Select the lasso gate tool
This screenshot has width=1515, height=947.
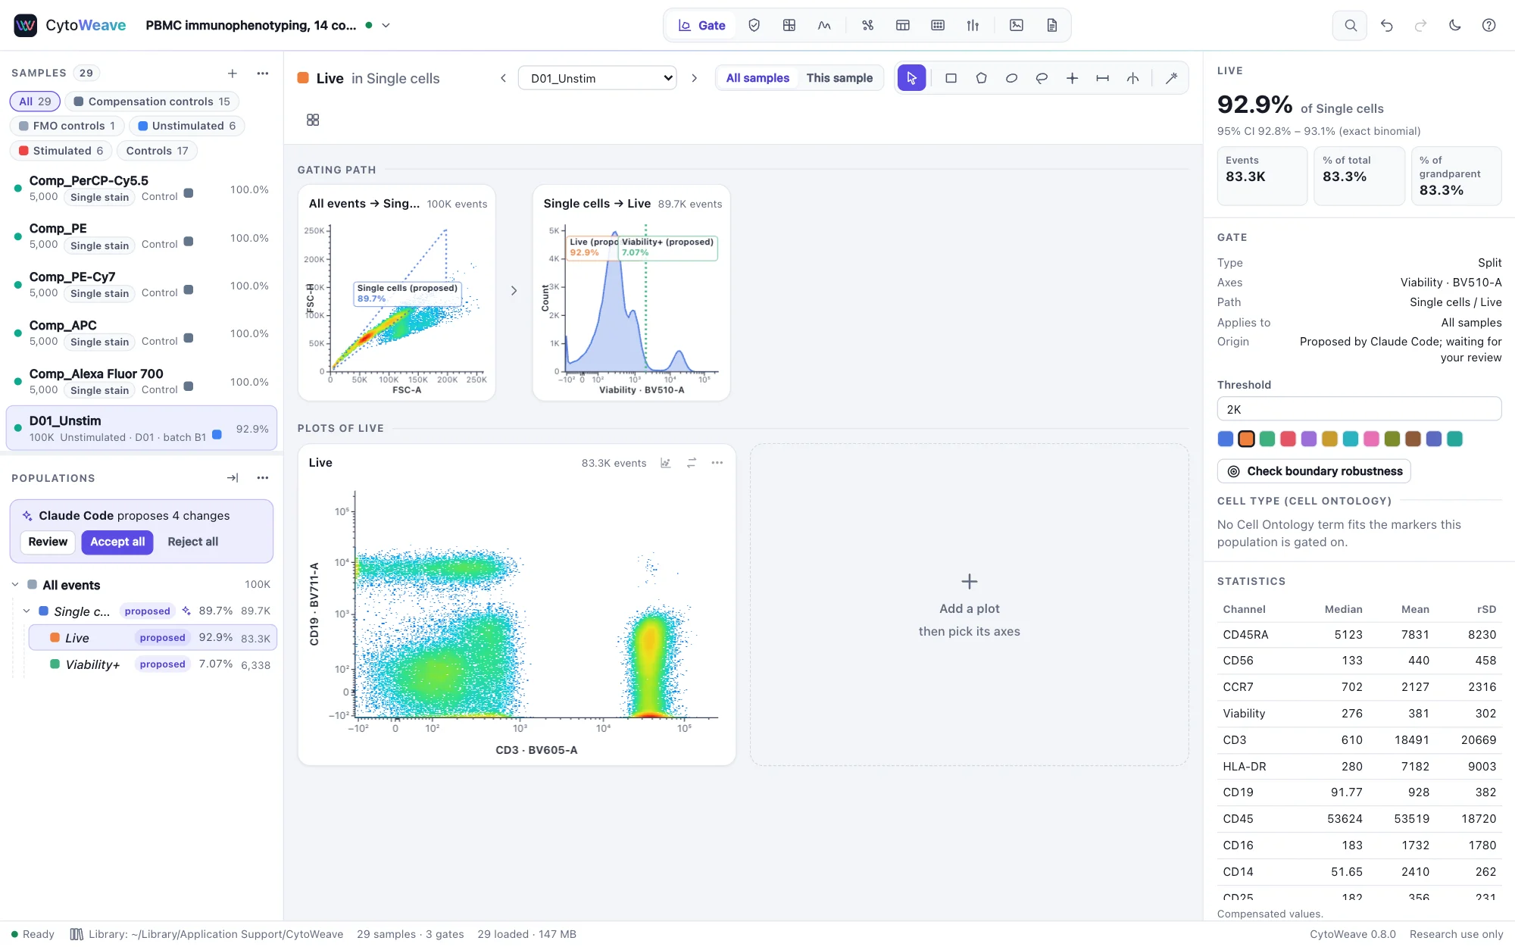pyautogui.click(x=1042, y=78)
